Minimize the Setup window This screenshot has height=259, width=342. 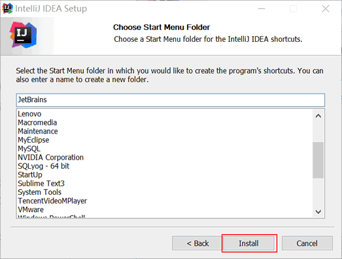click(262, 9)
